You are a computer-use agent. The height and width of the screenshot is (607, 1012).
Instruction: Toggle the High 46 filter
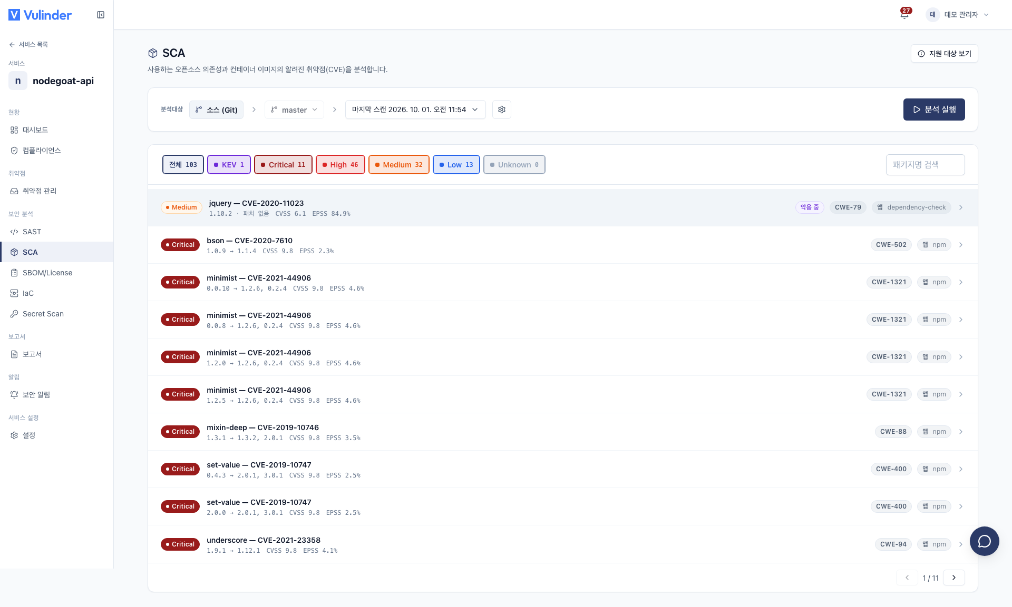pos(340,165)
